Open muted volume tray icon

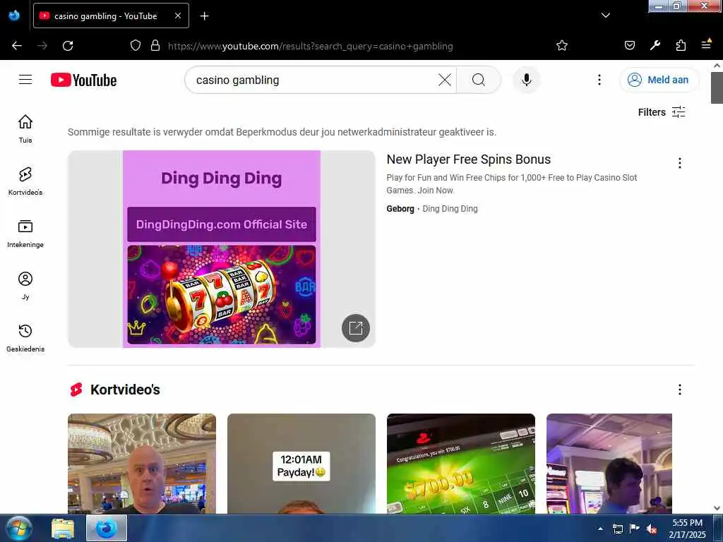coord(652,529)
